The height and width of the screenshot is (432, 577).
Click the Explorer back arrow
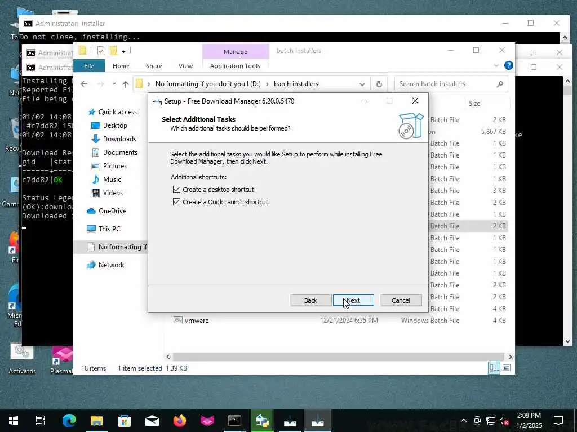pyautogui.click(x=84, y=84)
